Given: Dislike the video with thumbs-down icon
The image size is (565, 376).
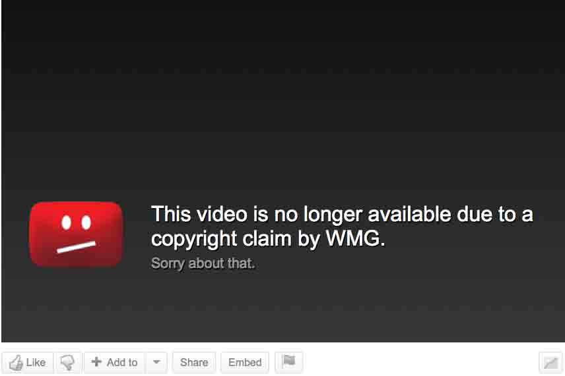Looking at the screenshot, I should tap(67, 362).
